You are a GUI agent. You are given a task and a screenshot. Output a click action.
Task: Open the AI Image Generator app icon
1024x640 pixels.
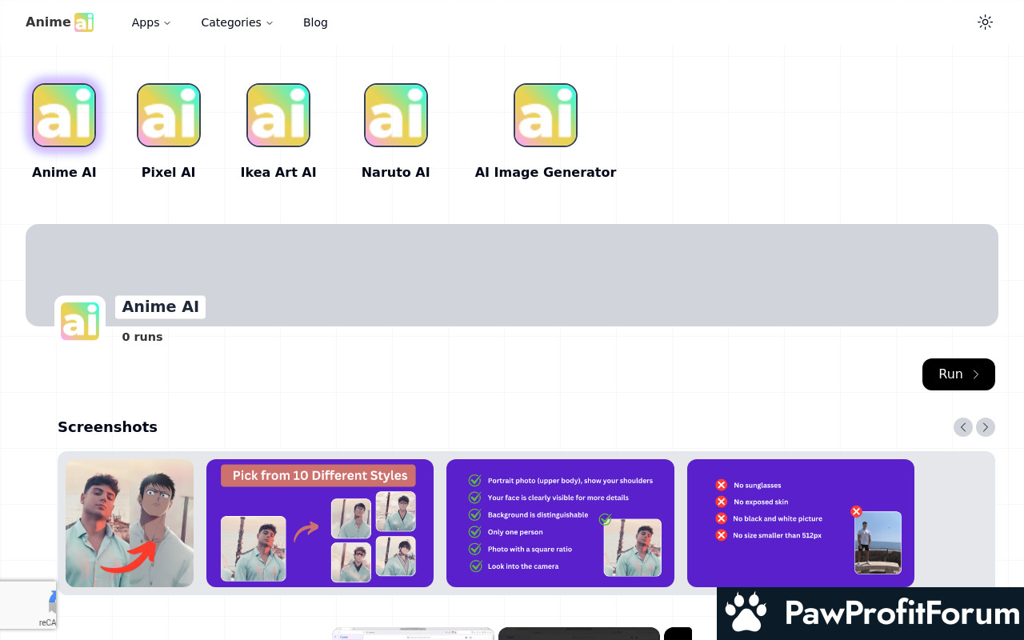[546, 115]
